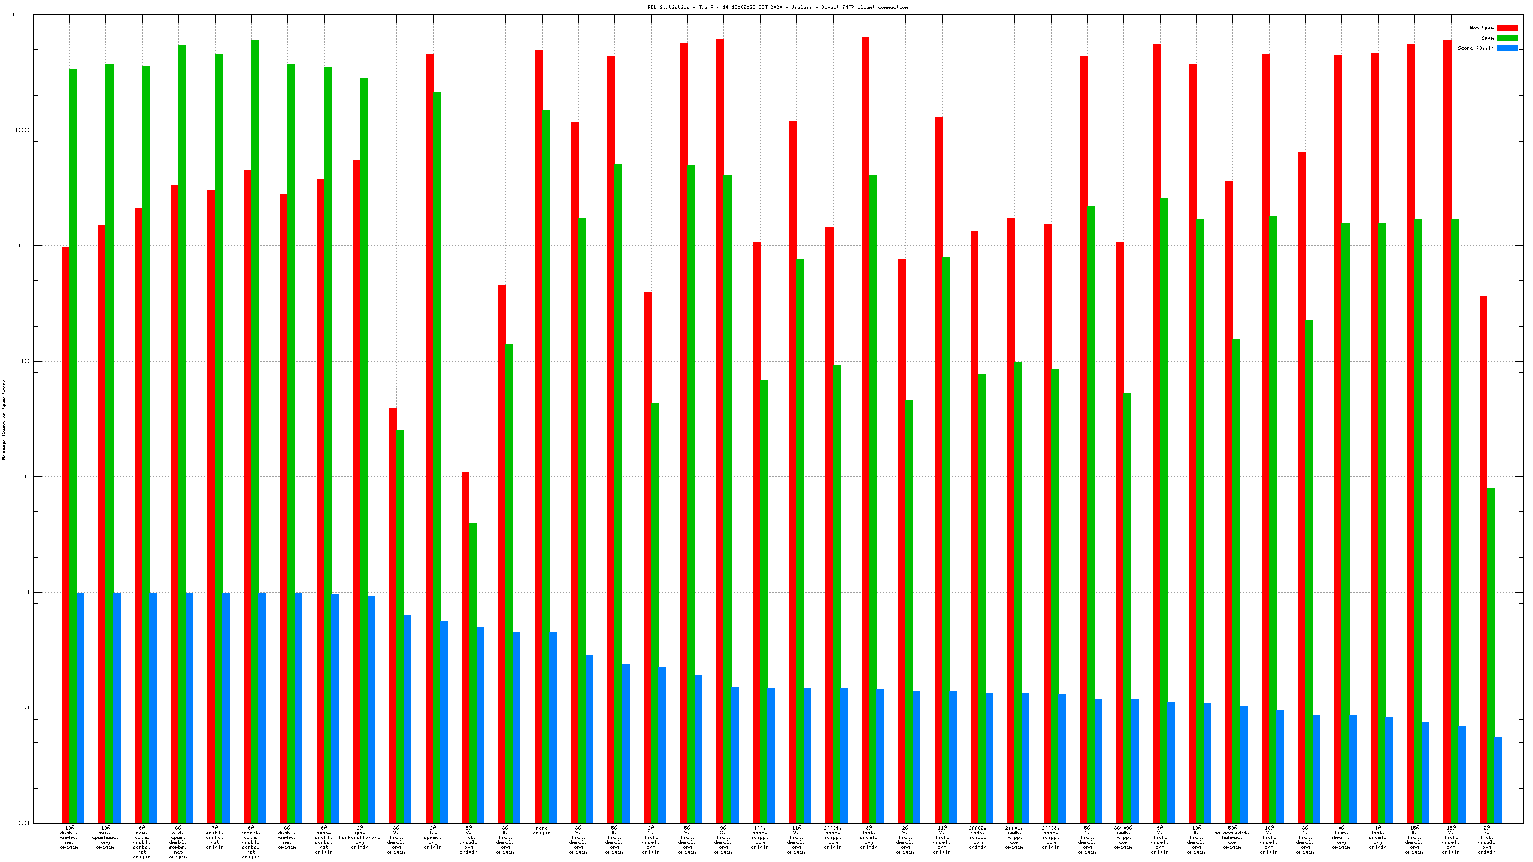Click the 2ff04.iadb.isipp.com origin label
1533x862 pixels.
[832, 837]
